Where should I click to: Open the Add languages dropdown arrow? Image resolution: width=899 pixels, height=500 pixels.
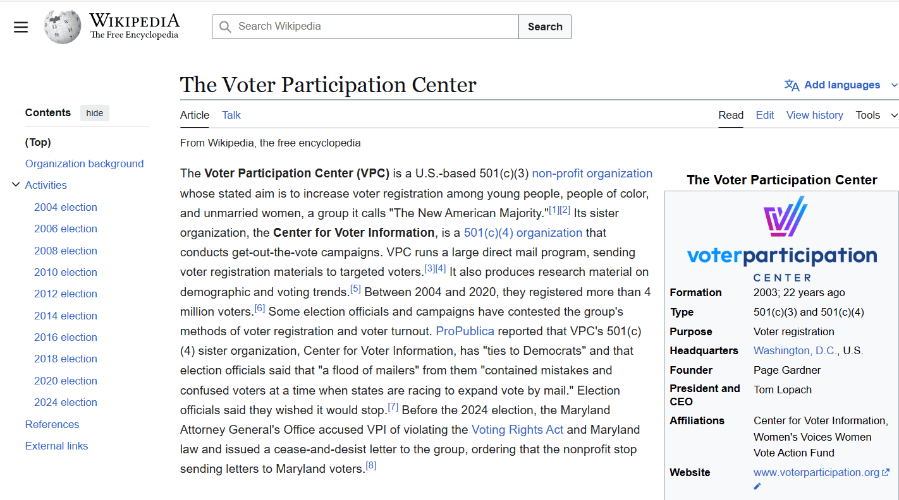894,85
